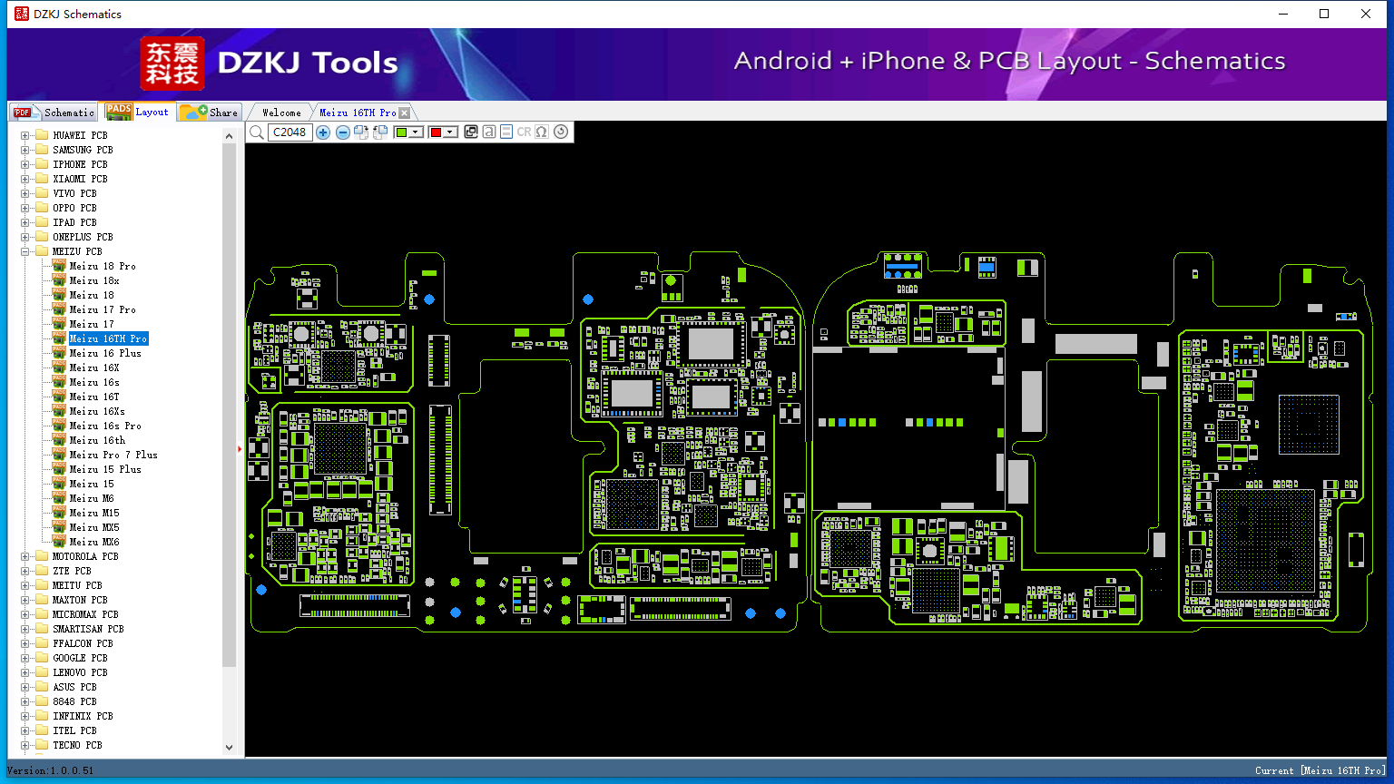
Task: Click the MEITU PCB folder icon
Action: 41,585
